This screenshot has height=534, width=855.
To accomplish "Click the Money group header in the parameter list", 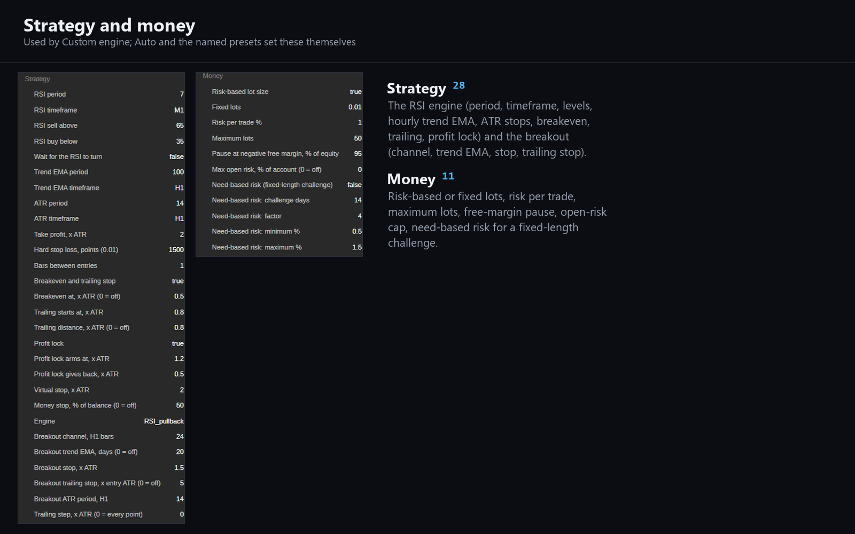I will 213,76.
